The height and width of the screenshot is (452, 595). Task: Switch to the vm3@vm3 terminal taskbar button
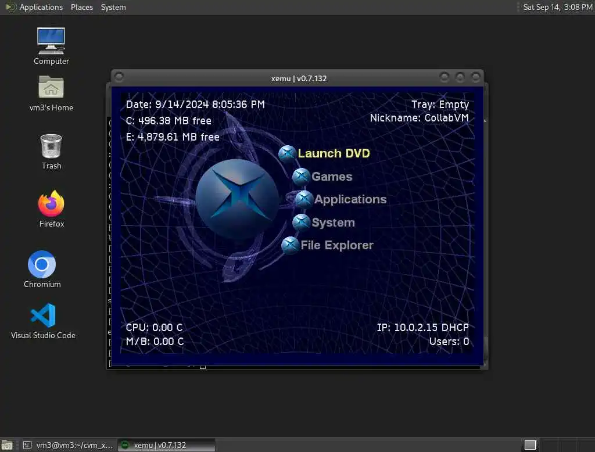[69, 445]
